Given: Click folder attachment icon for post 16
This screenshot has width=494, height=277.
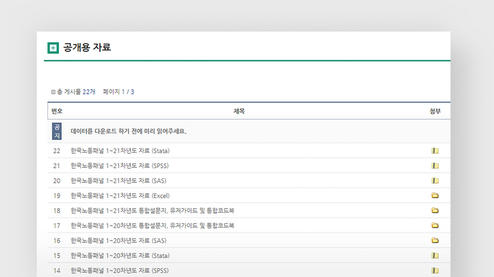Looking at the screenshot, I should point(435,241).
